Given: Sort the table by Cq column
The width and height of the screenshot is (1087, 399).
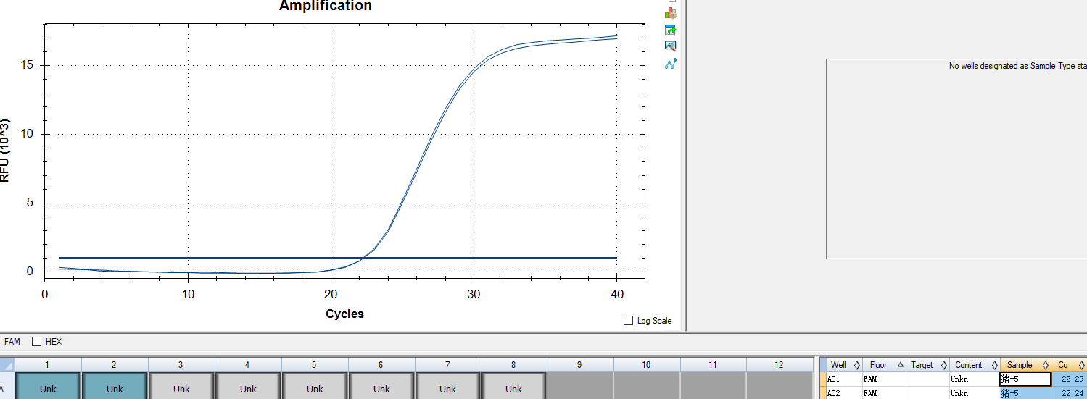Looking at the screenshot, I should [x=1069, y=365].
